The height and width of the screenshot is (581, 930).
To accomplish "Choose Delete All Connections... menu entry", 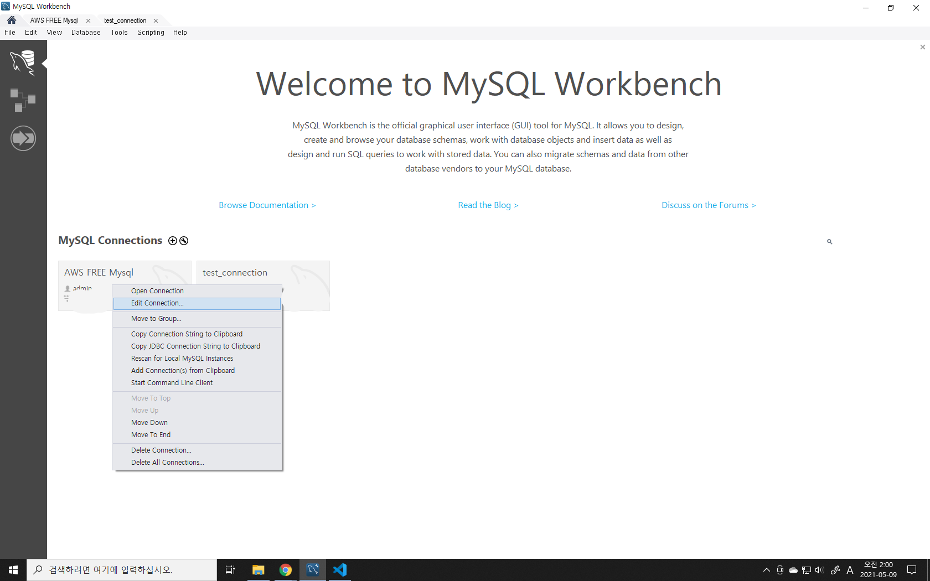I will click(x=197, y=463).
